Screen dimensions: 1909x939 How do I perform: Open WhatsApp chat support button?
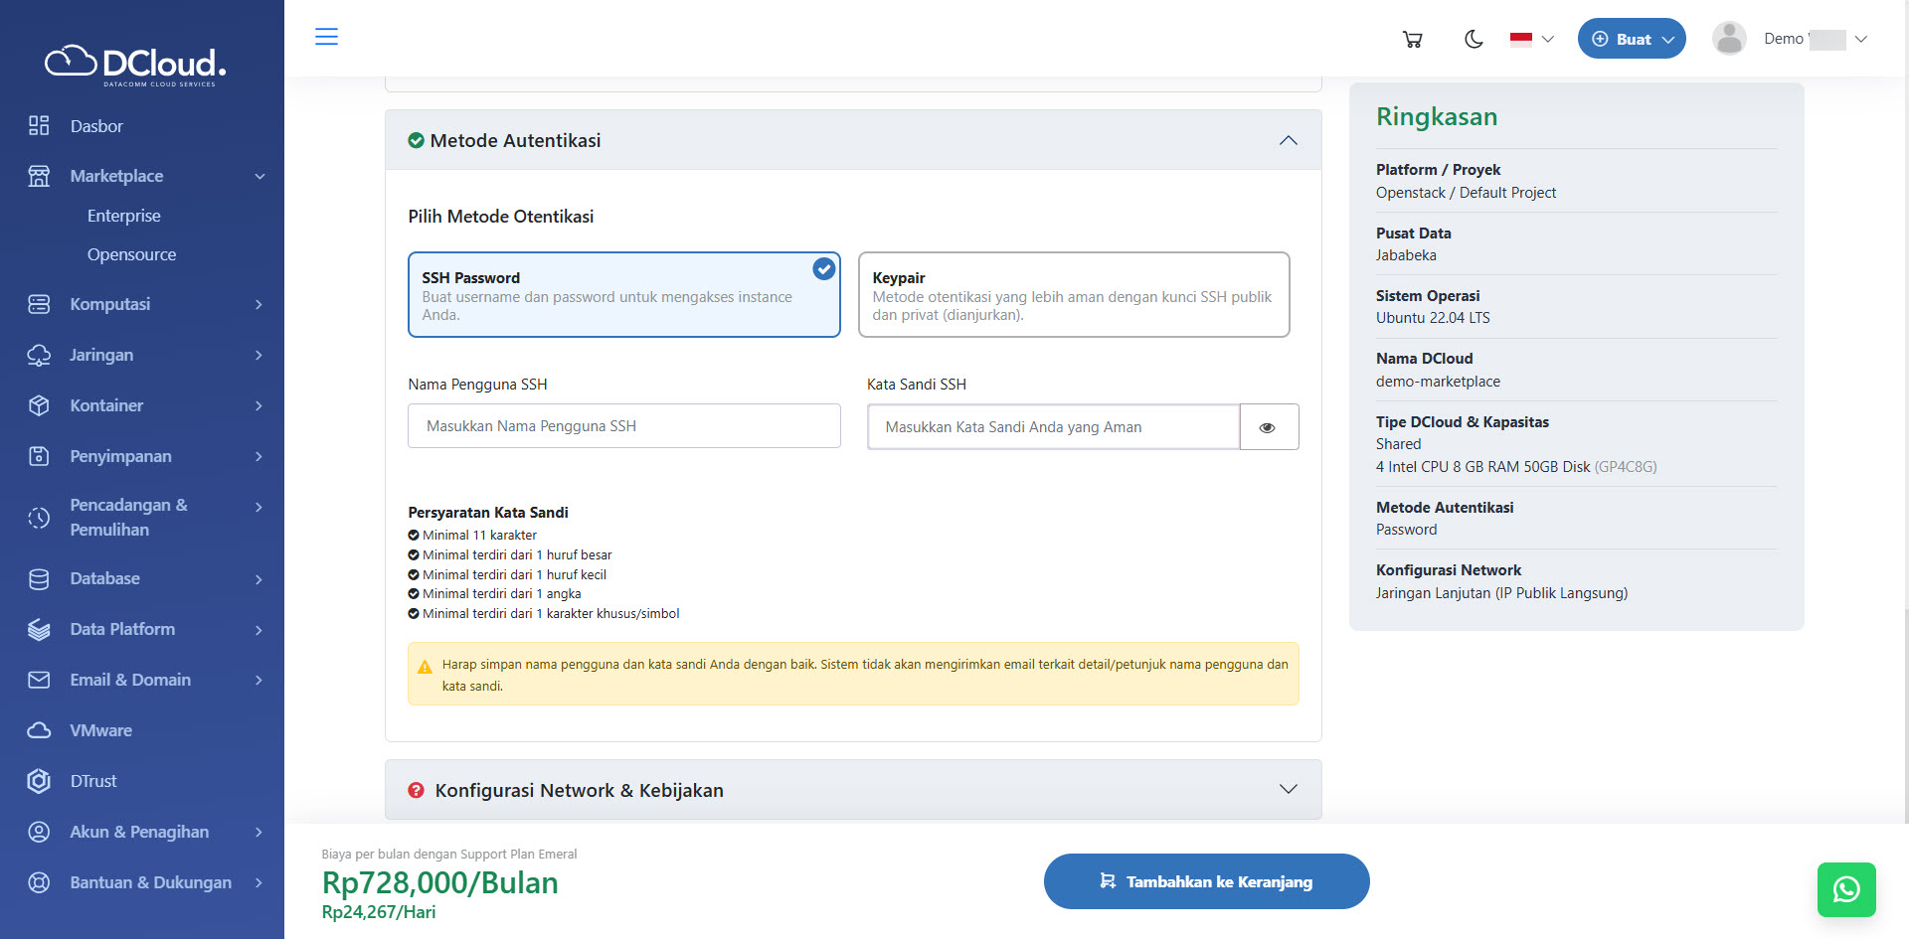(1845, 889)
